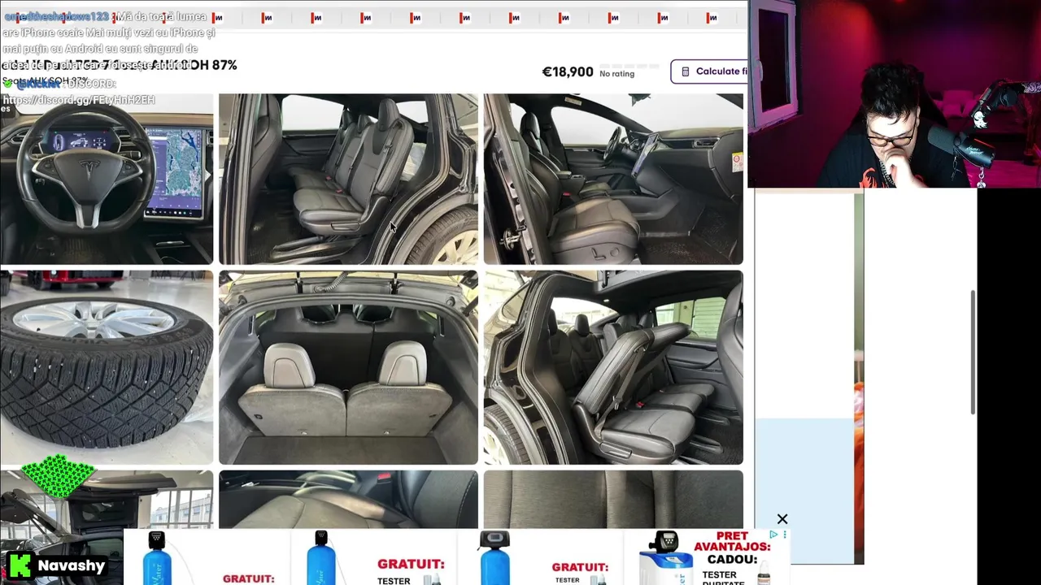Viewport: 1041px width, 585px height.
Task: Open the Tesla steering wheel photo
Action: click(x=107, y=180)
